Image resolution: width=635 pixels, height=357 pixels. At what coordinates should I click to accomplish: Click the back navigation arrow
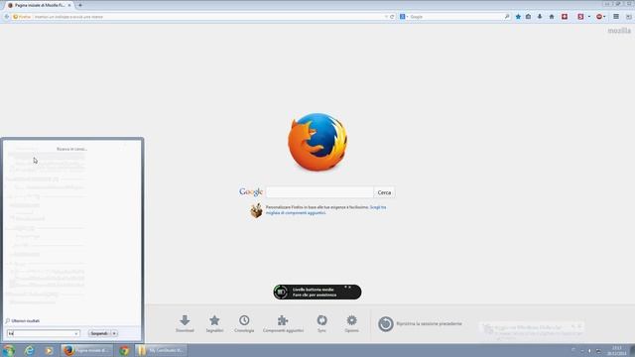point(7,17)
